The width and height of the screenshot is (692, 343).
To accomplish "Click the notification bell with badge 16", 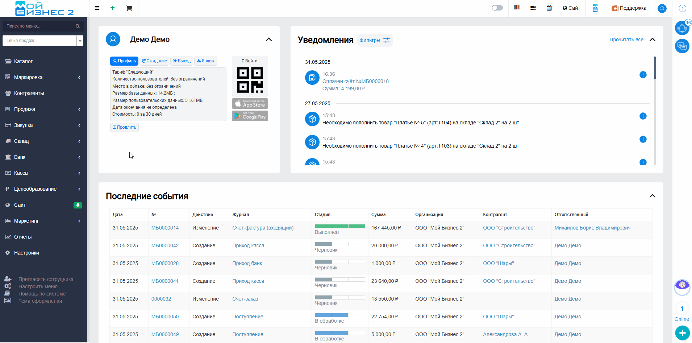I will [x=682, y=28].
